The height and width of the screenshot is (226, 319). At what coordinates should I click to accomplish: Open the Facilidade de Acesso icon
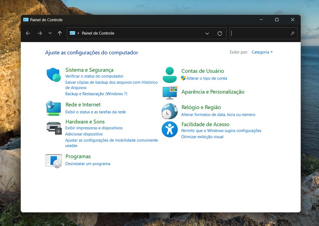(x=169, y=129)
